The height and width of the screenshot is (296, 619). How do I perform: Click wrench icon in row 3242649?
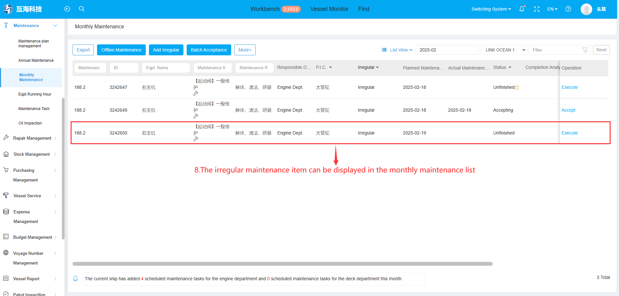[196, 116]
